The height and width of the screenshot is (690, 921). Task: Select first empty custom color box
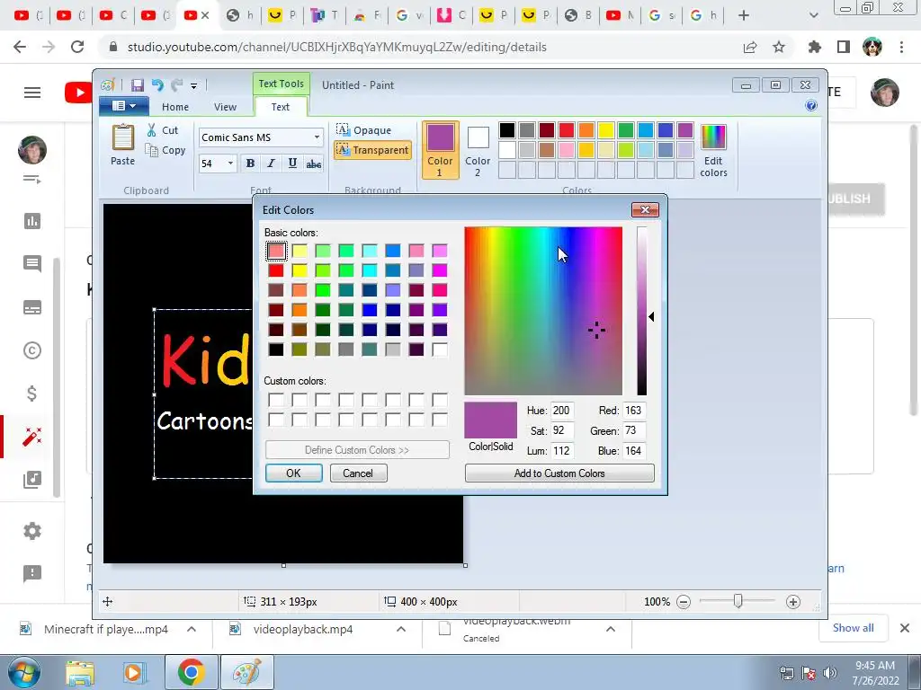[x=276, y=400]
